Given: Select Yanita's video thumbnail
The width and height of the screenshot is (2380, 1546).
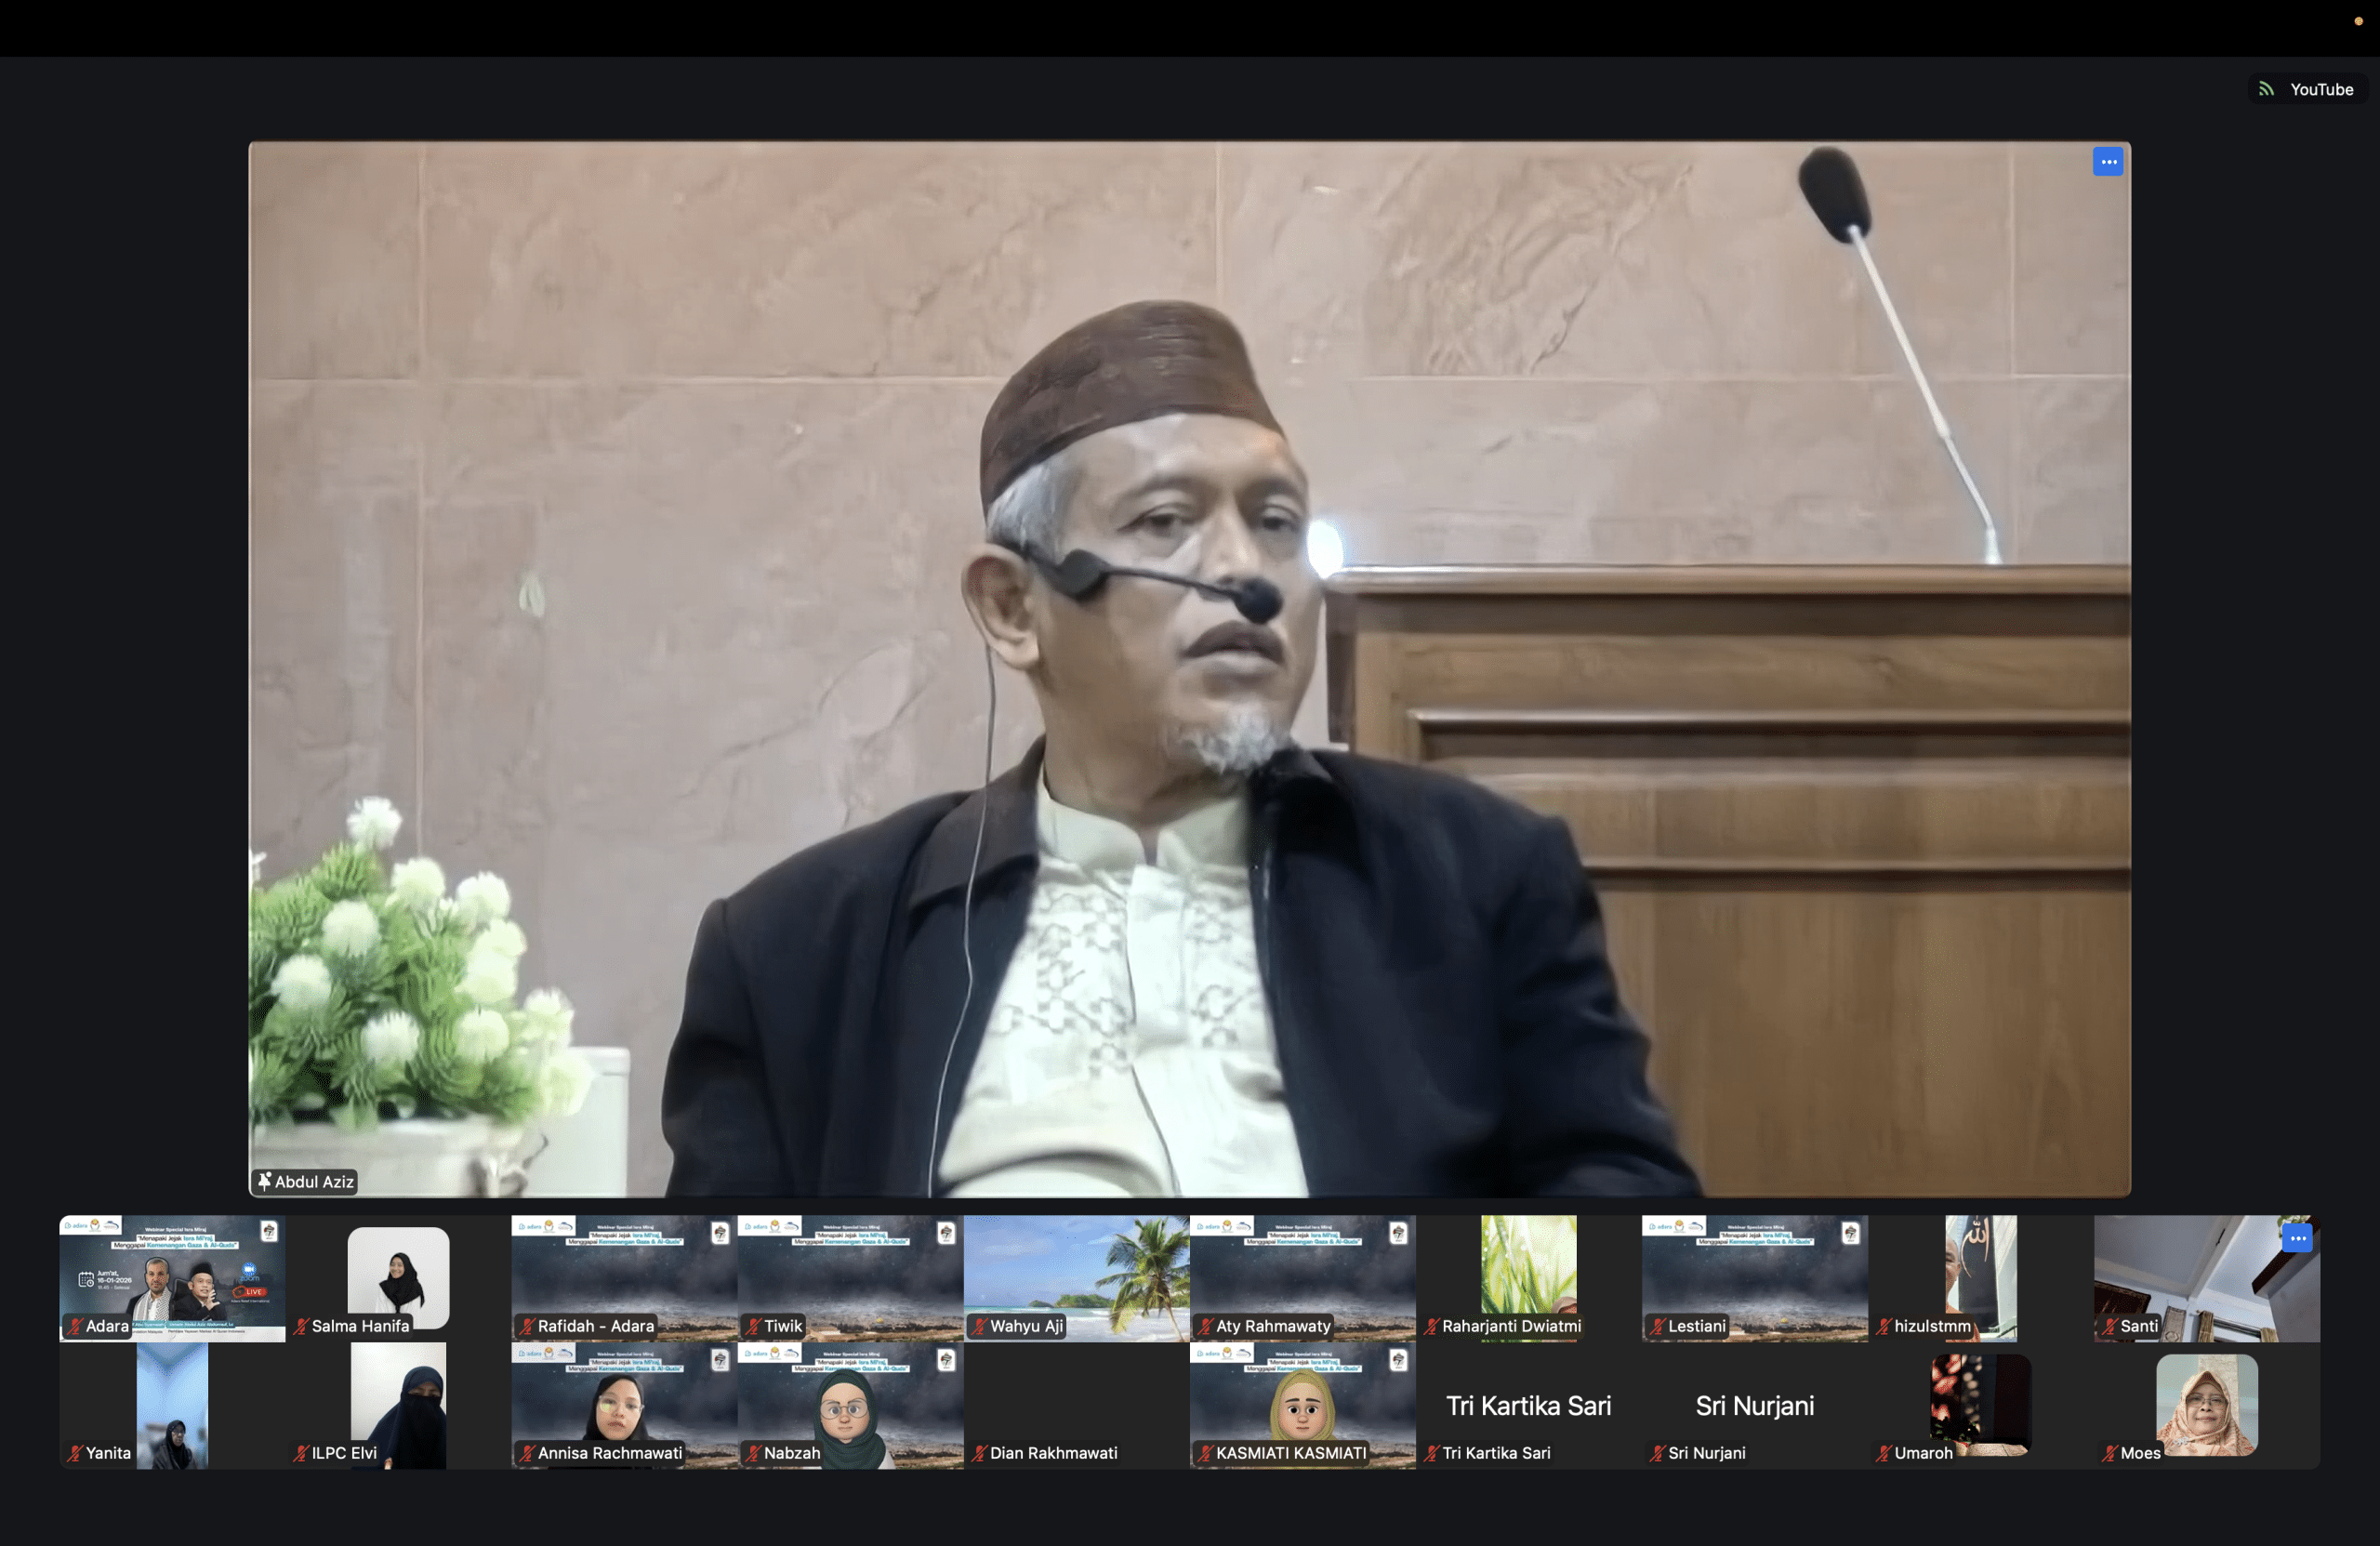Looking at the screenshot, I should tap(172, 1407).
